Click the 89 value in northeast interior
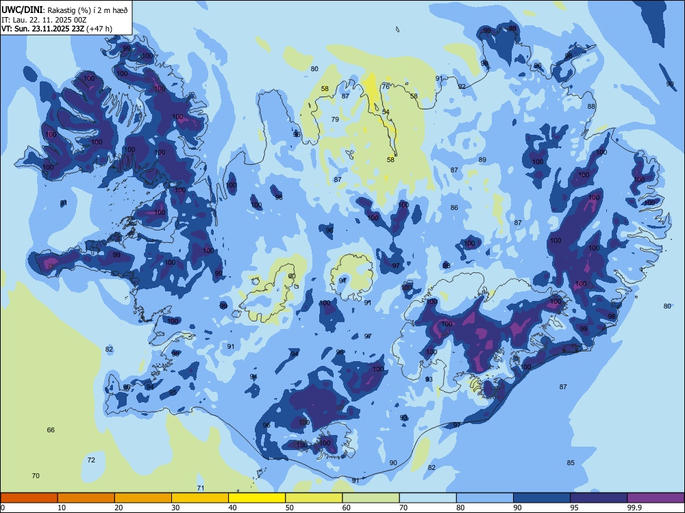This screenshot has height=513, width=685. click(x=482, y=159)
